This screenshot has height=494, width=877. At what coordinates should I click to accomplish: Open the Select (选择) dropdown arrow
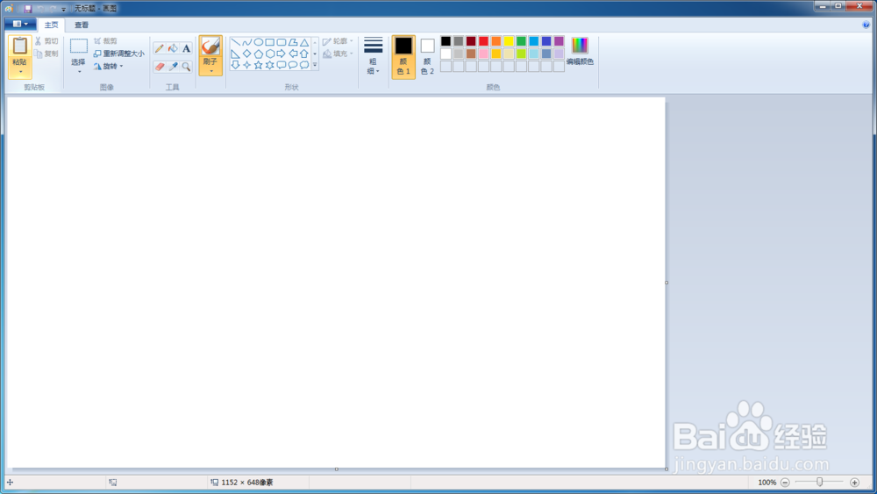79,72
